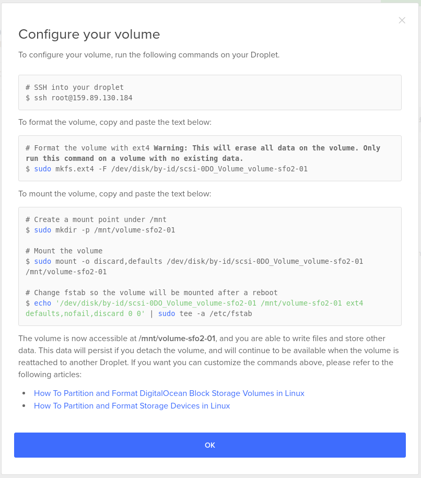Select the SSH code block
The height and width of the screenshot is (478, 421).
(209, 92)
